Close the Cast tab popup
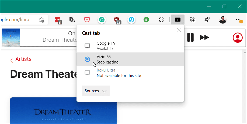 [x=179, y=30]
